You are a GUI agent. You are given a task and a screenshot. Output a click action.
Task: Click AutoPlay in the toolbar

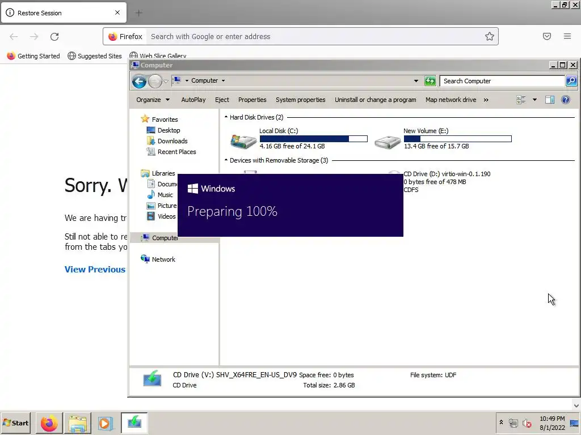[193, 100]
